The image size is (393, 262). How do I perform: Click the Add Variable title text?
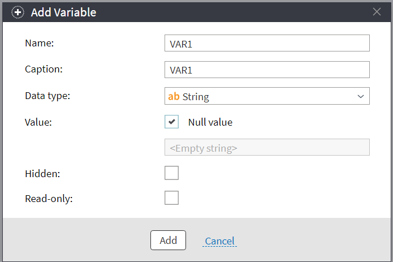click(63, 12)
